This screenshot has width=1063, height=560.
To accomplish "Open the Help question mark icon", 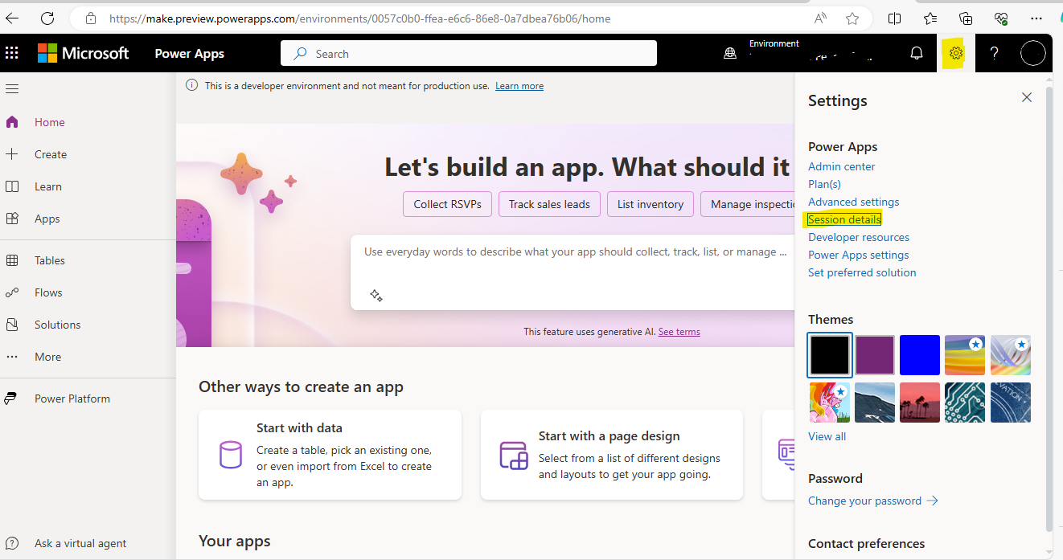I will 995,53.
